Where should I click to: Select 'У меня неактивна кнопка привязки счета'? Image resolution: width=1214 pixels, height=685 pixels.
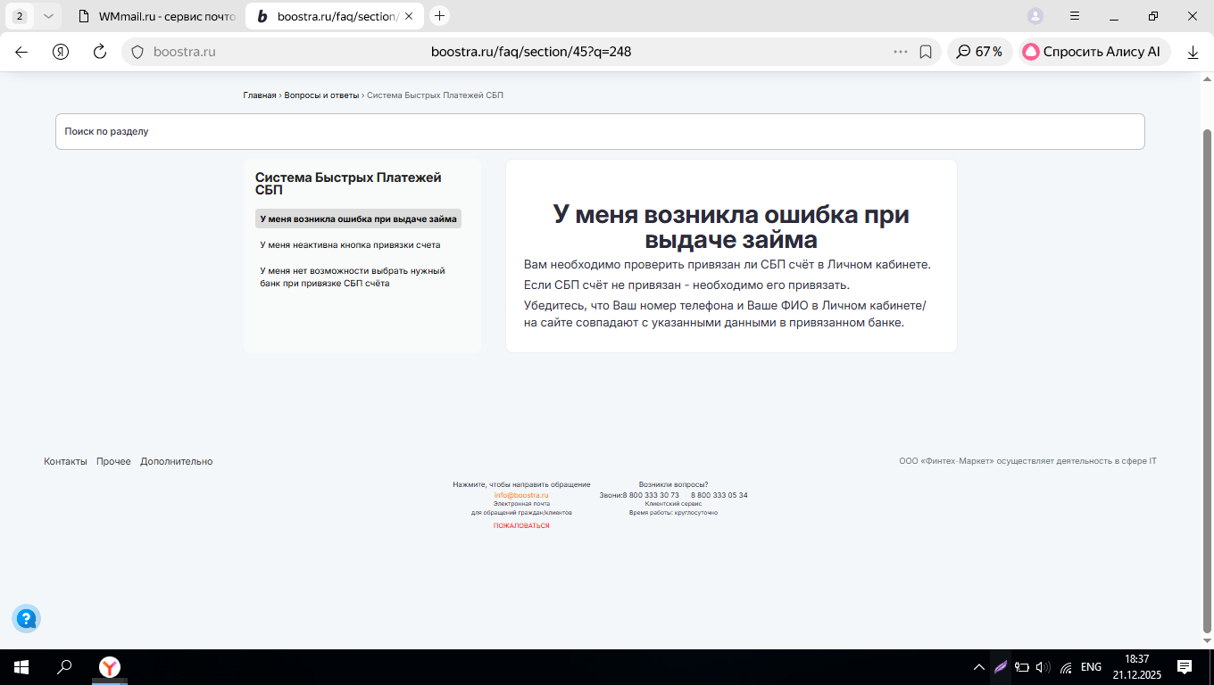[350, 244]
